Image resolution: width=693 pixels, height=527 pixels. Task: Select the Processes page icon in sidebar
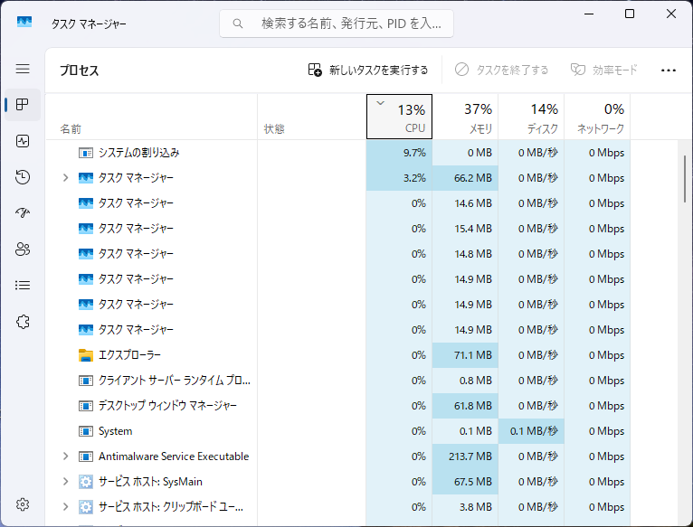pos(23,105)
